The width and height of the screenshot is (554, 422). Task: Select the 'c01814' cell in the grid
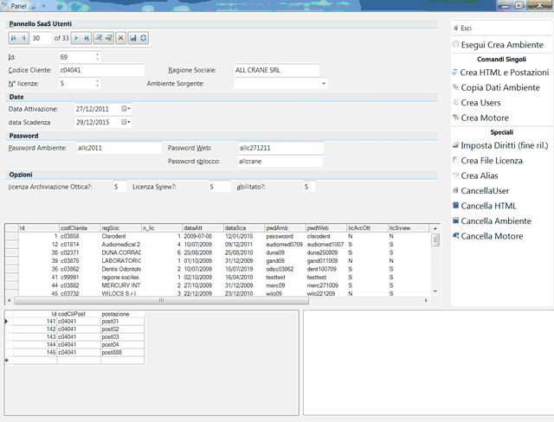tap(80, 244)
